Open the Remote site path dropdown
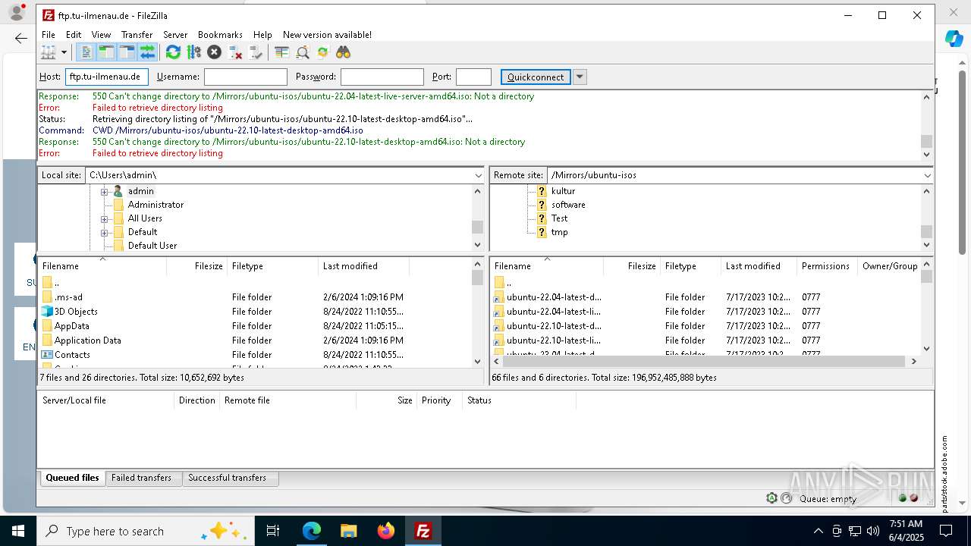Image resolution: width=971 pixels, height=546 pixels. point(927,175)
